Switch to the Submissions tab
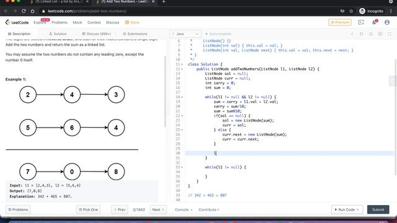The width and height of the screenshot is (397, 223). pos(135,34)
